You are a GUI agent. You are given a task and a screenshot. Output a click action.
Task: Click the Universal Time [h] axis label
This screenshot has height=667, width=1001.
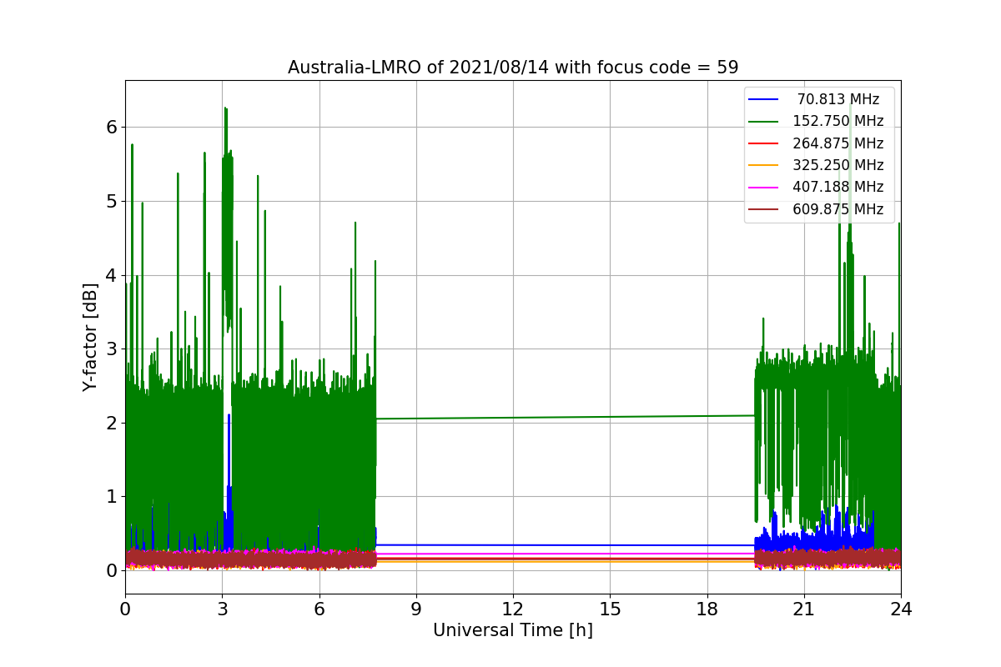point(513,631)
